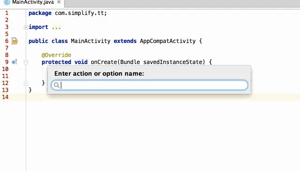Click line number 1 in the gutter
Viewport: 300px width, 171px height.
pos(7,13)
